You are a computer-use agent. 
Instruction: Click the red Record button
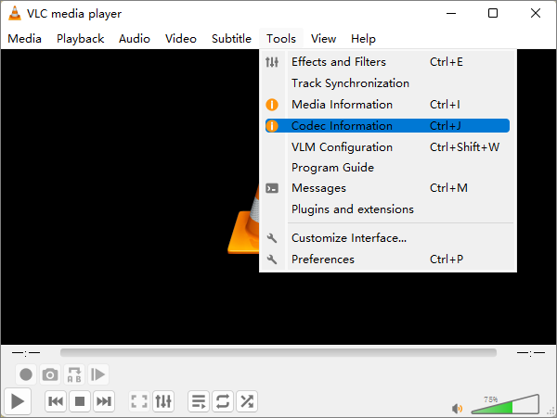tap(26, 374)
